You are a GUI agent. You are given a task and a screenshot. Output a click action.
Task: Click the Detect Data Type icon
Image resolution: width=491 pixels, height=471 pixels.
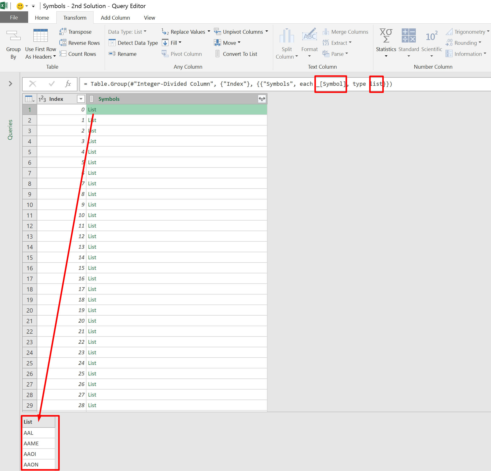pos(112,43)
